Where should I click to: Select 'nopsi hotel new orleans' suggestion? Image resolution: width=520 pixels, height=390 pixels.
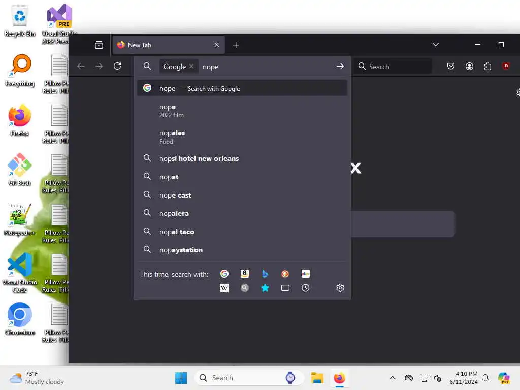[x=242, y=158]
